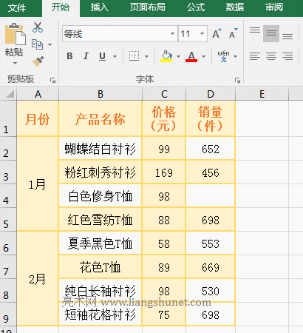Toggle underline formatting

tap(102, 56)
